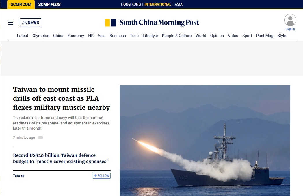Open the hamburger menu icon
This screenshot has width=303, height=196.
[11, 23]
